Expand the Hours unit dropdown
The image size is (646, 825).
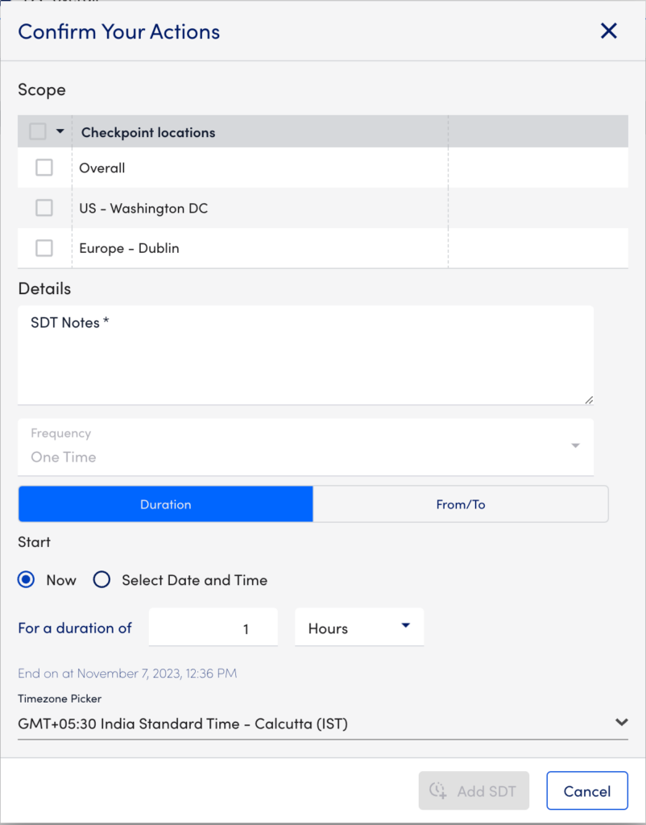359,628
